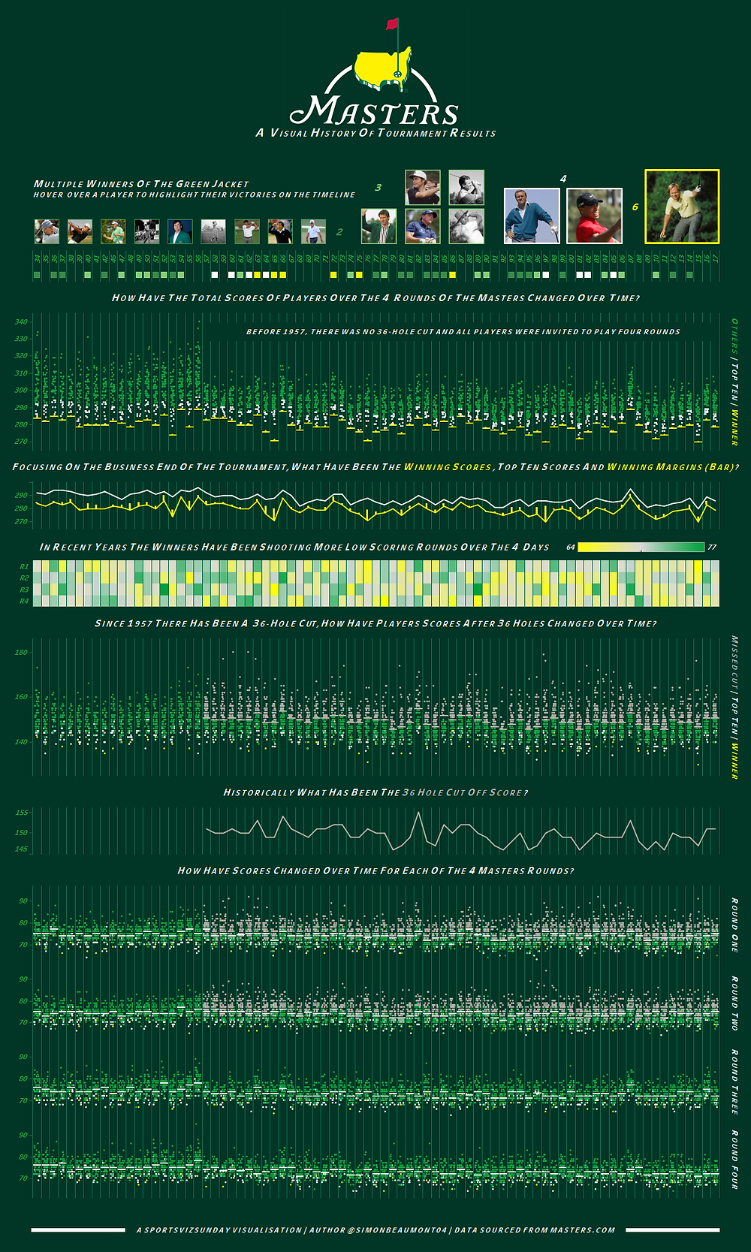This screenshot has height=1252, width=751.
Task: Click the yellow 63 marker on the timeline
Action: pyautogui.click(x=257, y=275)
